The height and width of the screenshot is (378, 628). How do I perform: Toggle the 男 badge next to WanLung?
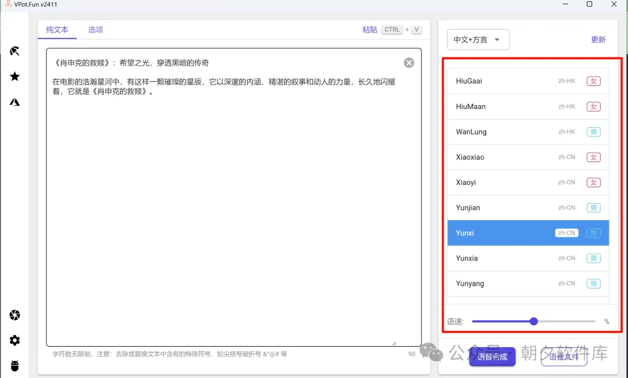(593, 131)
